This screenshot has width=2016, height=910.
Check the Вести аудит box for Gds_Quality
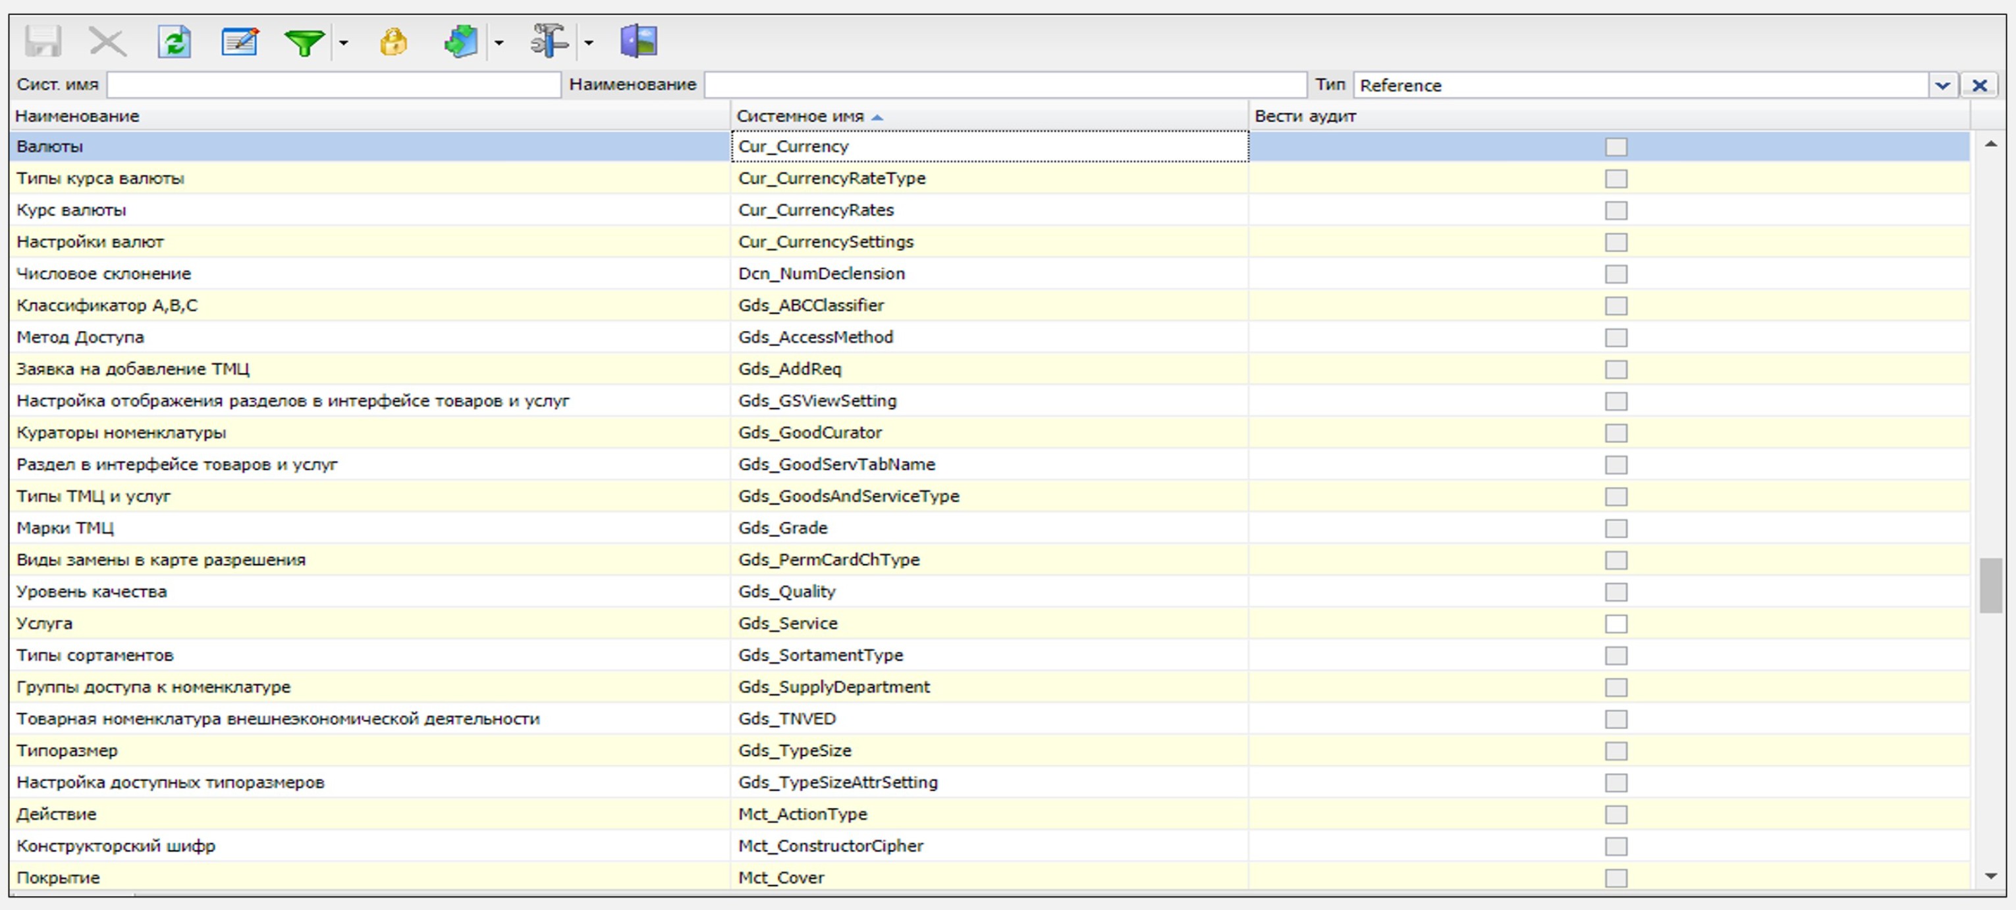coord(1617,592)
